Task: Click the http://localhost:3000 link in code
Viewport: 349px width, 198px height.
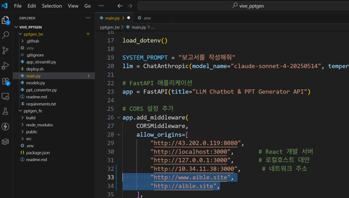Action: point(190,152)
